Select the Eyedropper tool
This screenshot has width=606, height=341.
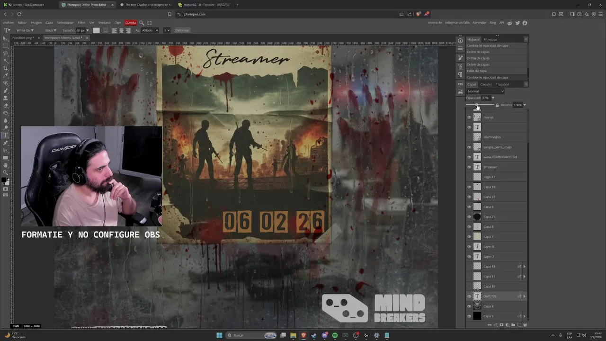pos(5,75)
